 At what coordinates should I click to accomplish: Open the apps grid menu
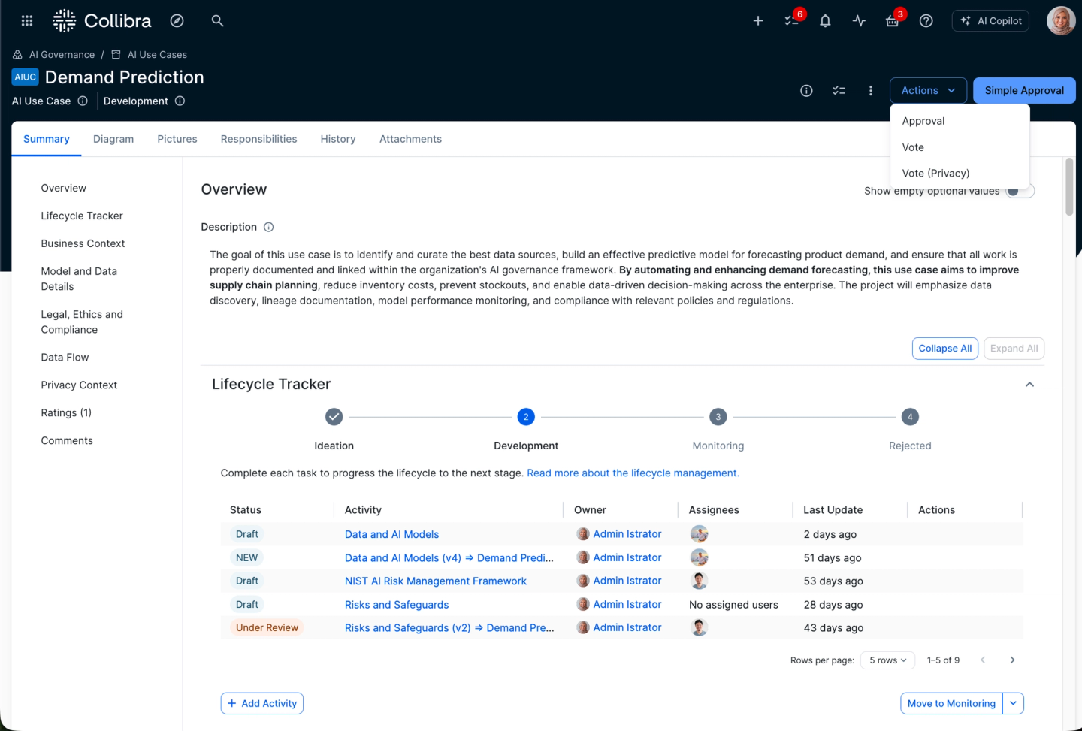pyautogui.click(x=26, y=20)
